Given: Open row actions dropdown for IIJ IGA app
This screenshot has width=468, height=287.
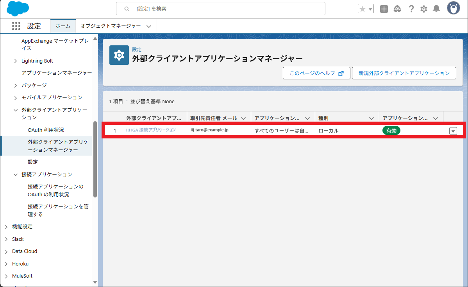Looking at the screenshot, I should coord(453,131).
